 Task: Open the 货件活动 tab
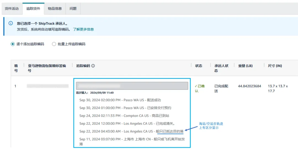[12, 9]
